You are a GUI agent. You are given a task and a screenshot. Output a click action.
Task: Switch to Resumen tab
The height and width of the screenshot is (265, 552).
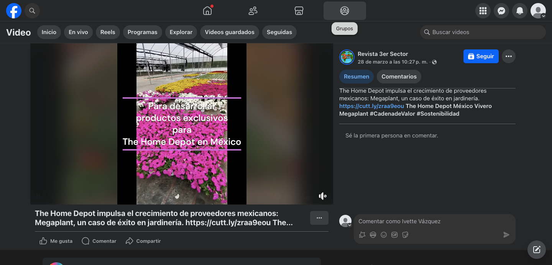[356, 77]
